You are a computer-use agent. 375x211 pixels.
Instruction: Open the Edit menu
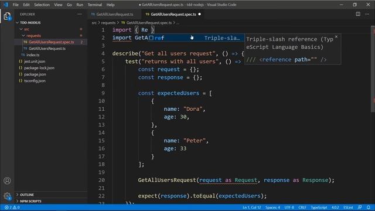(26, 5)
